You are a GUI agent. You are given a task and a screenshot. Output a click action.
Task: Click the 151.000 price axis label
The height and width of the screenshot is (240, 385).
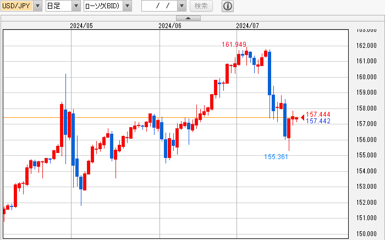pos(366,218)
